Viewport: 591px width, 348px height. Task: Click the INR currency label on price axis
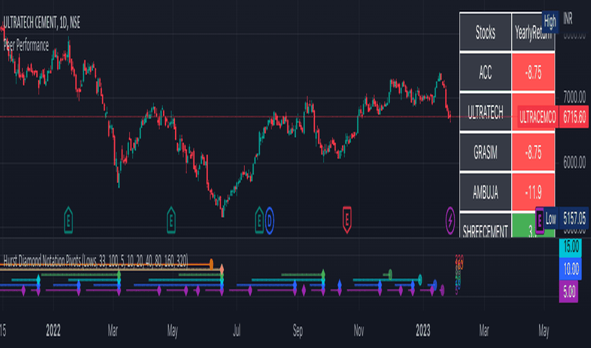[568, 18]
